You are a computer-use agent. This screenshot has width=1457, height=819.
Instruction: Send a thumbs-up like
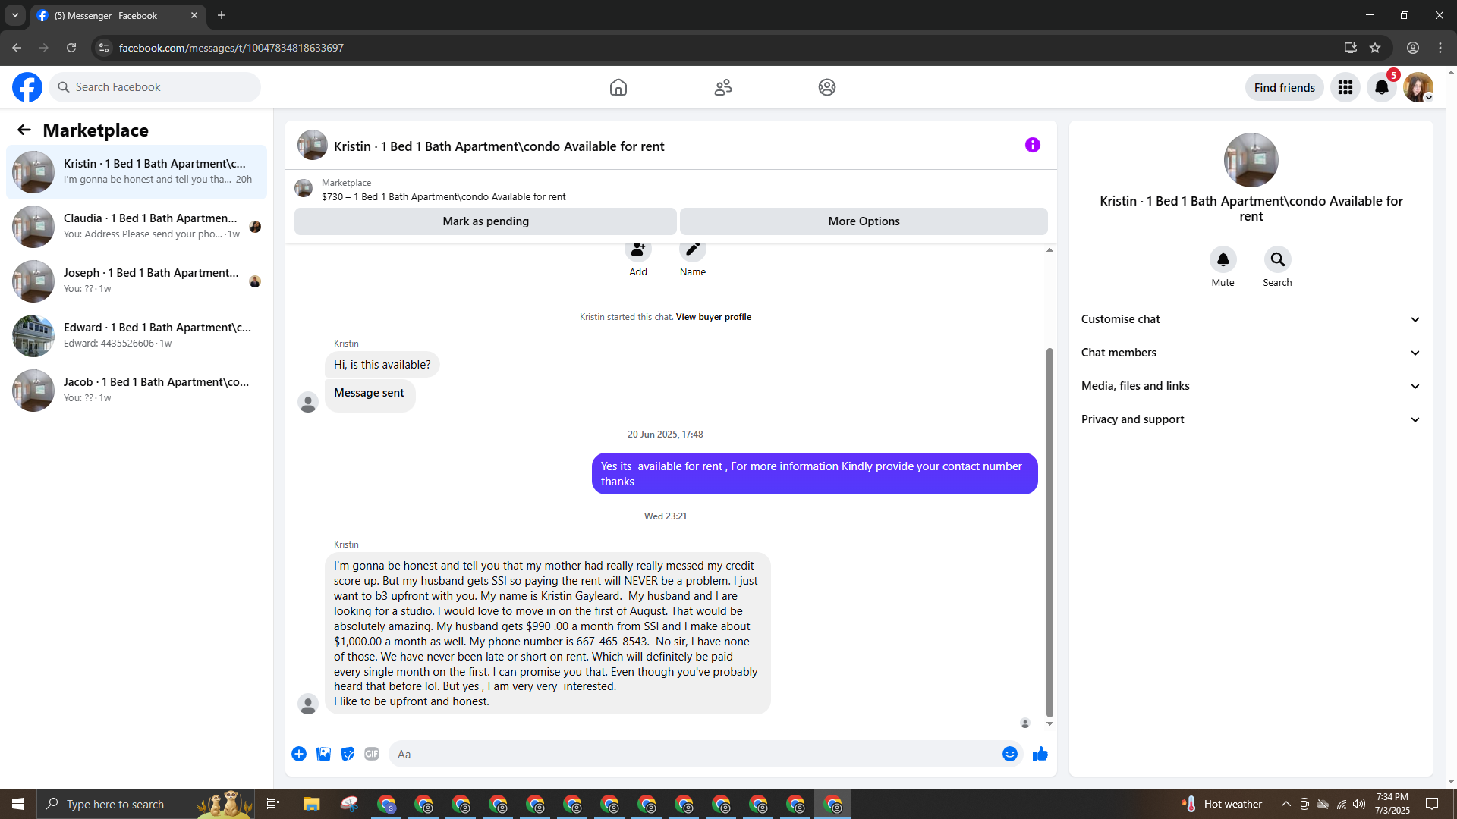tap(1040, 754)
